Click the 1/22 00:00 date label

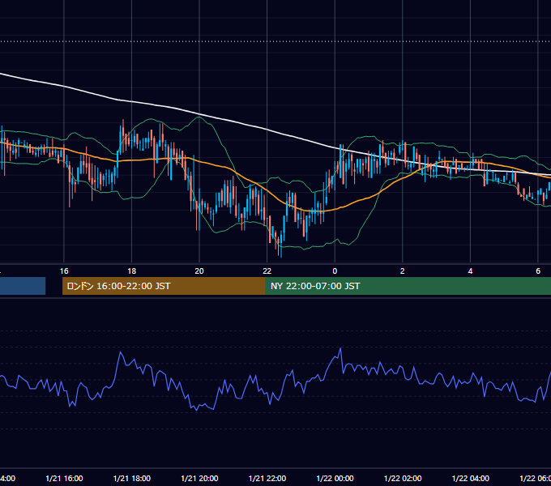335,479
